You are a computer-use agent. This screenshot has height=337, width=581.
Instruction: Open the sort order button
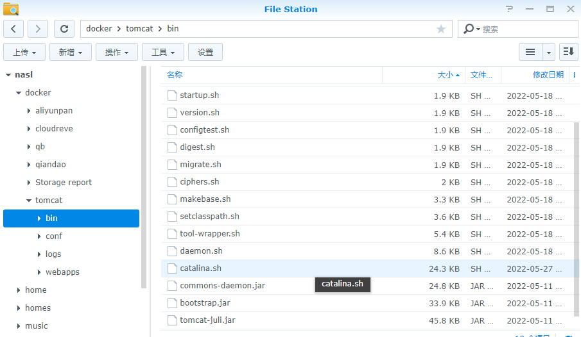click(x=568, y=53)
